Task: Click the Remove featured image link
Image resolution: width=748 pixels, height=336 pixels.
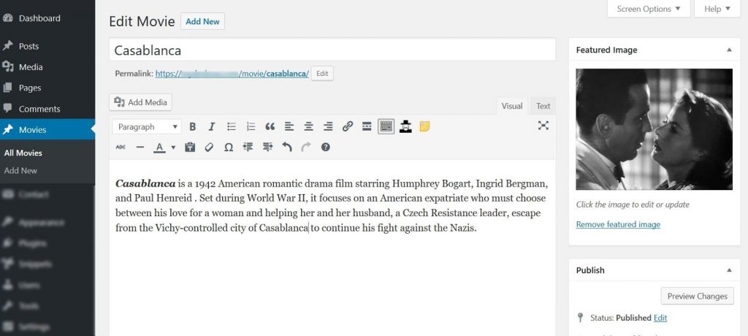Action: point(618,224)
